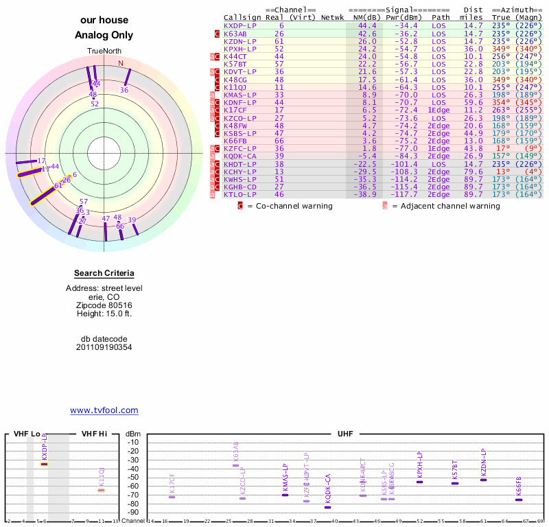The image size is (549, 527).
Task: Click the pink a legend icon
Action: pos(385,206)
